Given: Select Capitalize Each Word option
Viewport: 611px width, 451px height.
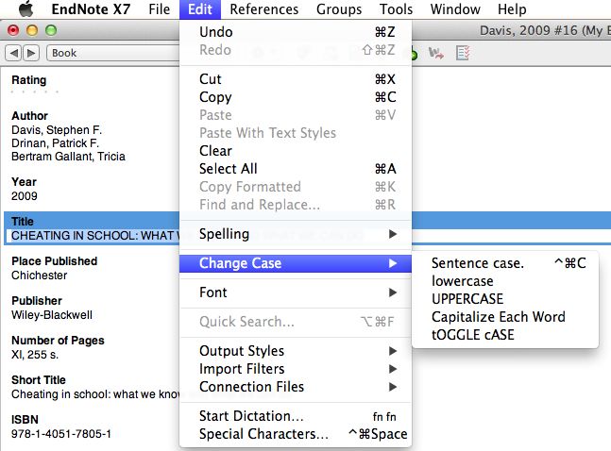Looking at the screenshot, I should pos(505,317).
